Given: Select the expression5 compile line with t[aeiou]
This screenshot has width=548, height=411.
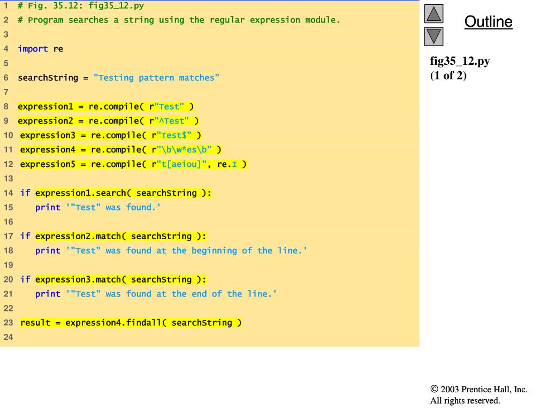Looking at the screenshot, I should 133,164.
